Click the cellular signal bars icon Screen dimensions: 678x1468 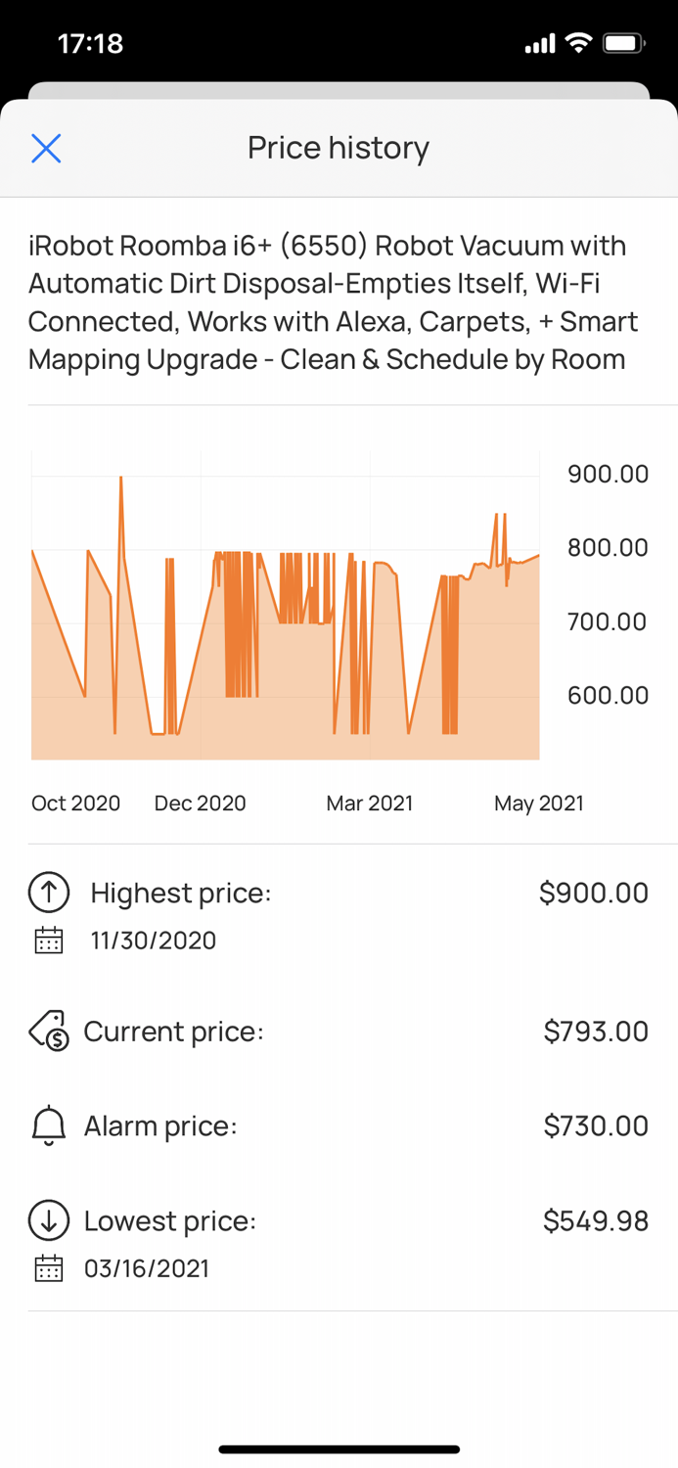[x=540, y=43]
